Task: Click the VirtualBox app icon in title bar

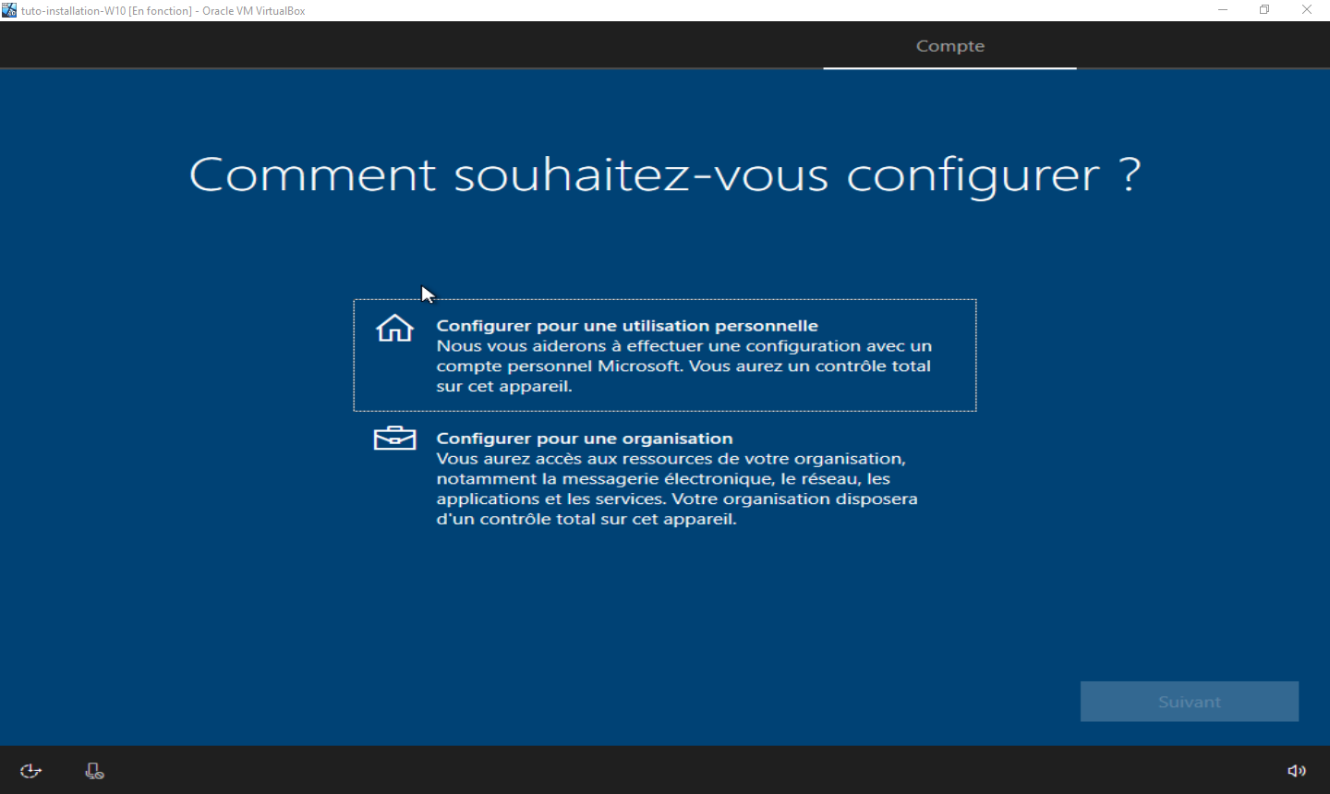Action: (9, 10)
